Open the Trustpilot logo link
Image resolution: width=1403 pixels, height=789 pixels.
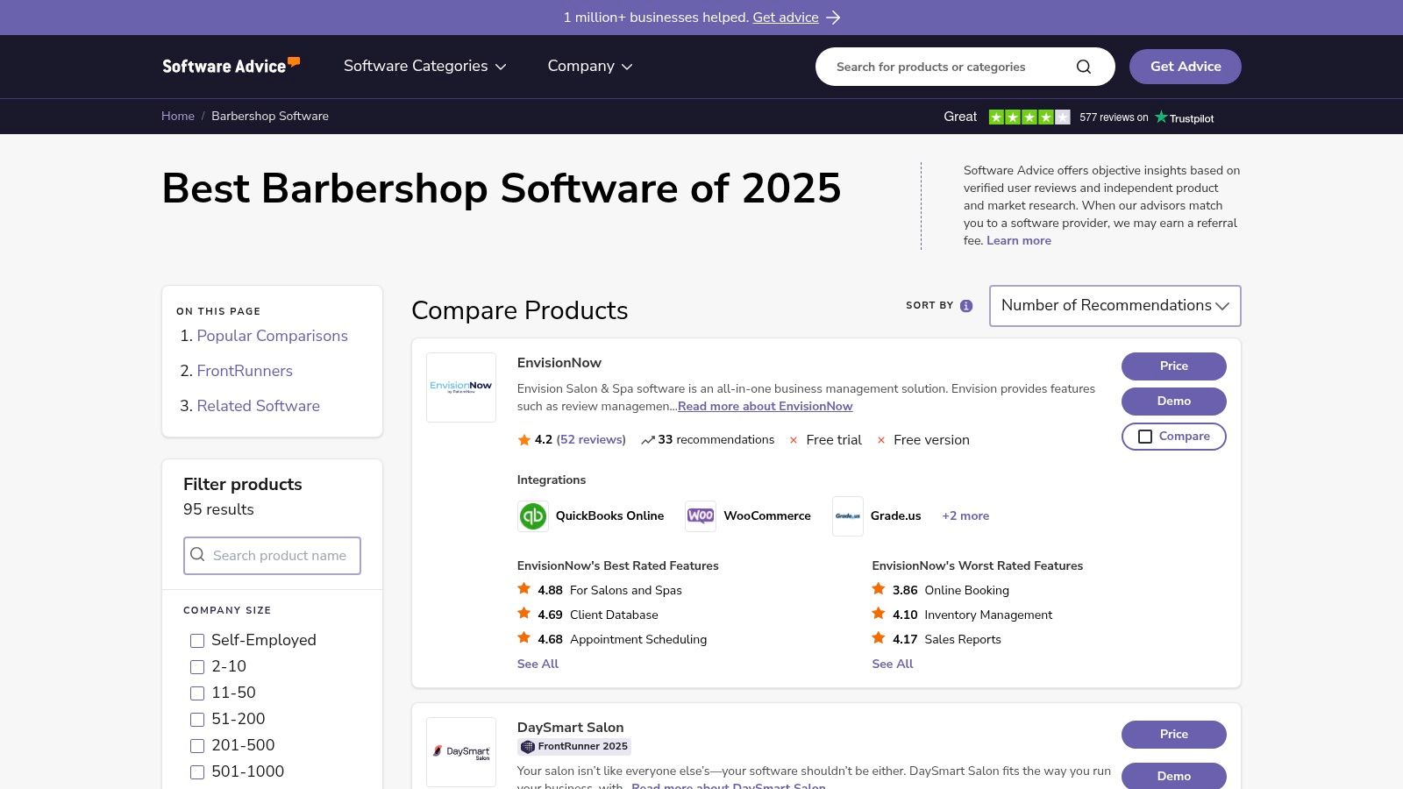1185,117
